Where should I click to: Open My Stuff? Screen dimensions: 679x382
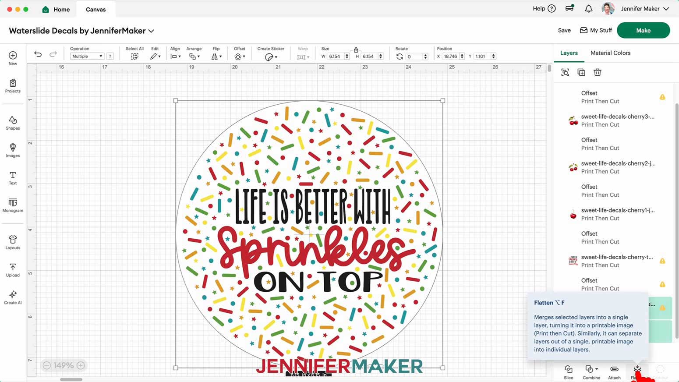click(x=596, y=30)
